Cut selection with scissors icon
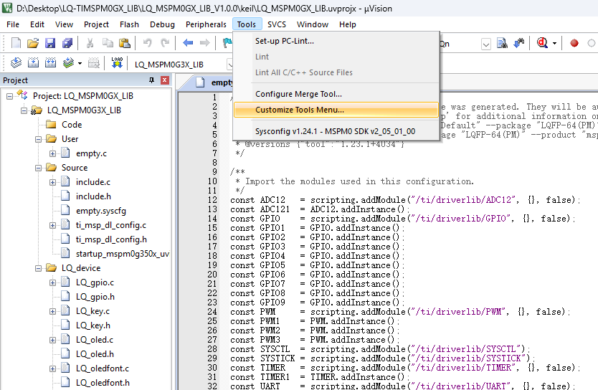 (x=90, y=43)
